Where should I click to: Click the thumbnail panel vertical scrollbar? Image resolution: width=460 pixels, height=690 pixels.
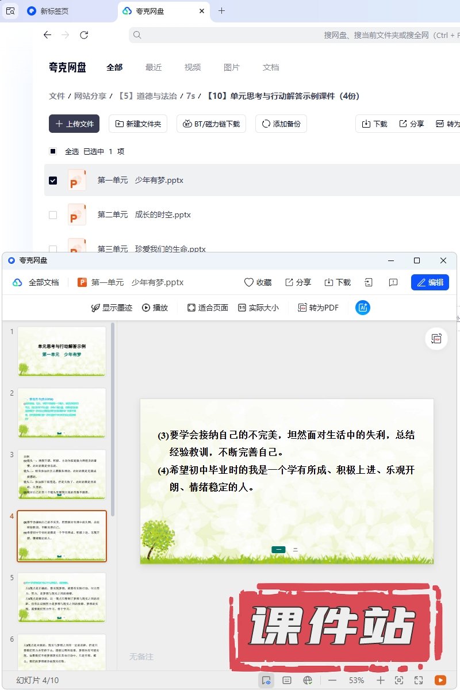113,420
